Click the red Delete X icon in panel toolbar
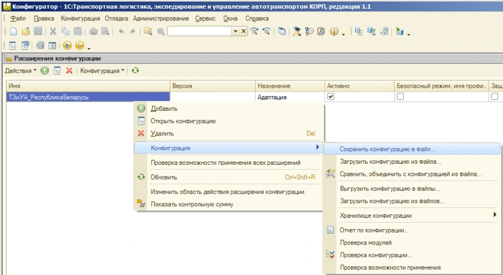Screen dimensions: 503x275 pyautogui.click(x=69, y=71)
